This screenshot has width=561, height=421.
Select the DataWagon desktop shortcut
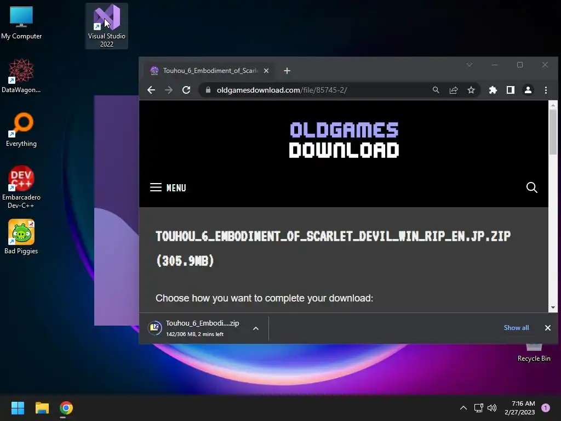[x=21, y=76]
